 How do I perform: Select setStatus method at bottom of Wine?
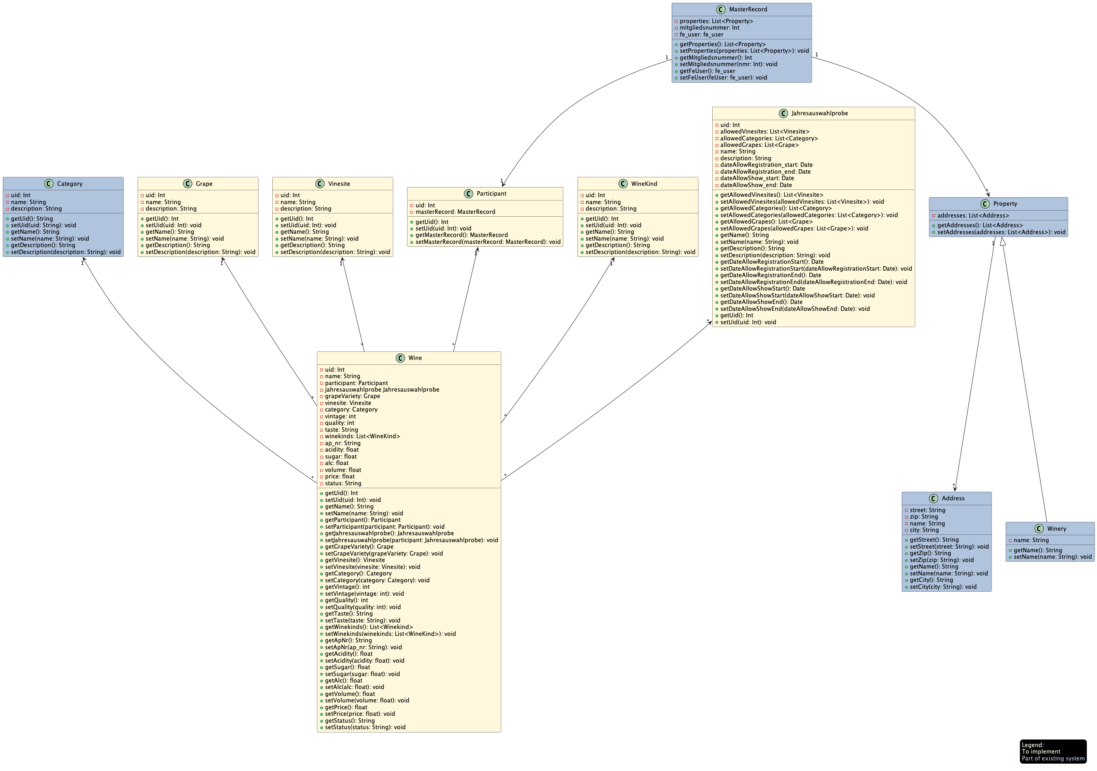point(365,727)
